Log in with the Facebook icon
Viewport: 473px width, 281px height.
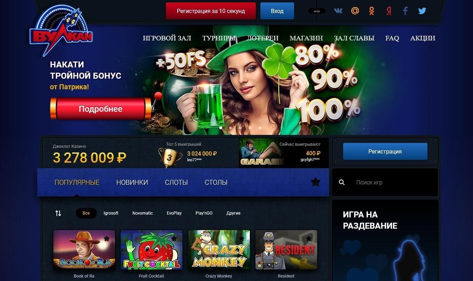[x=405, y=11]
